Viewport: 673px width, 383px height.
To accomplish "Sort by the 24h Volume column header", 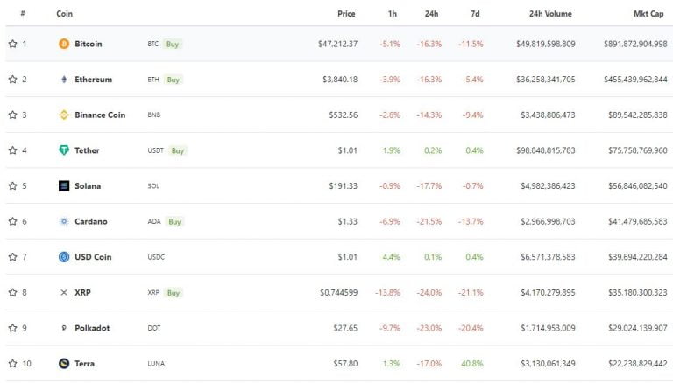I will click(550, 14).
